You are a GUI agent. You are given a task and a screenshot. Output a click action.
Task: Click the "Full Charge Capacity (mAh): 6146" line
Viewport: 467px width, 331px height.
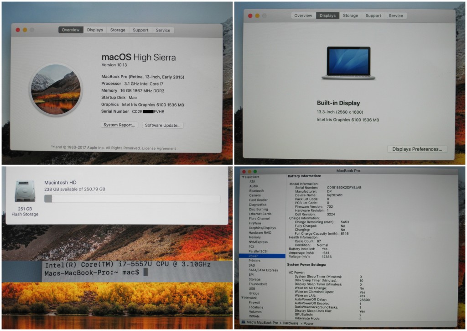pyautogui.click(x=322, y=233)
